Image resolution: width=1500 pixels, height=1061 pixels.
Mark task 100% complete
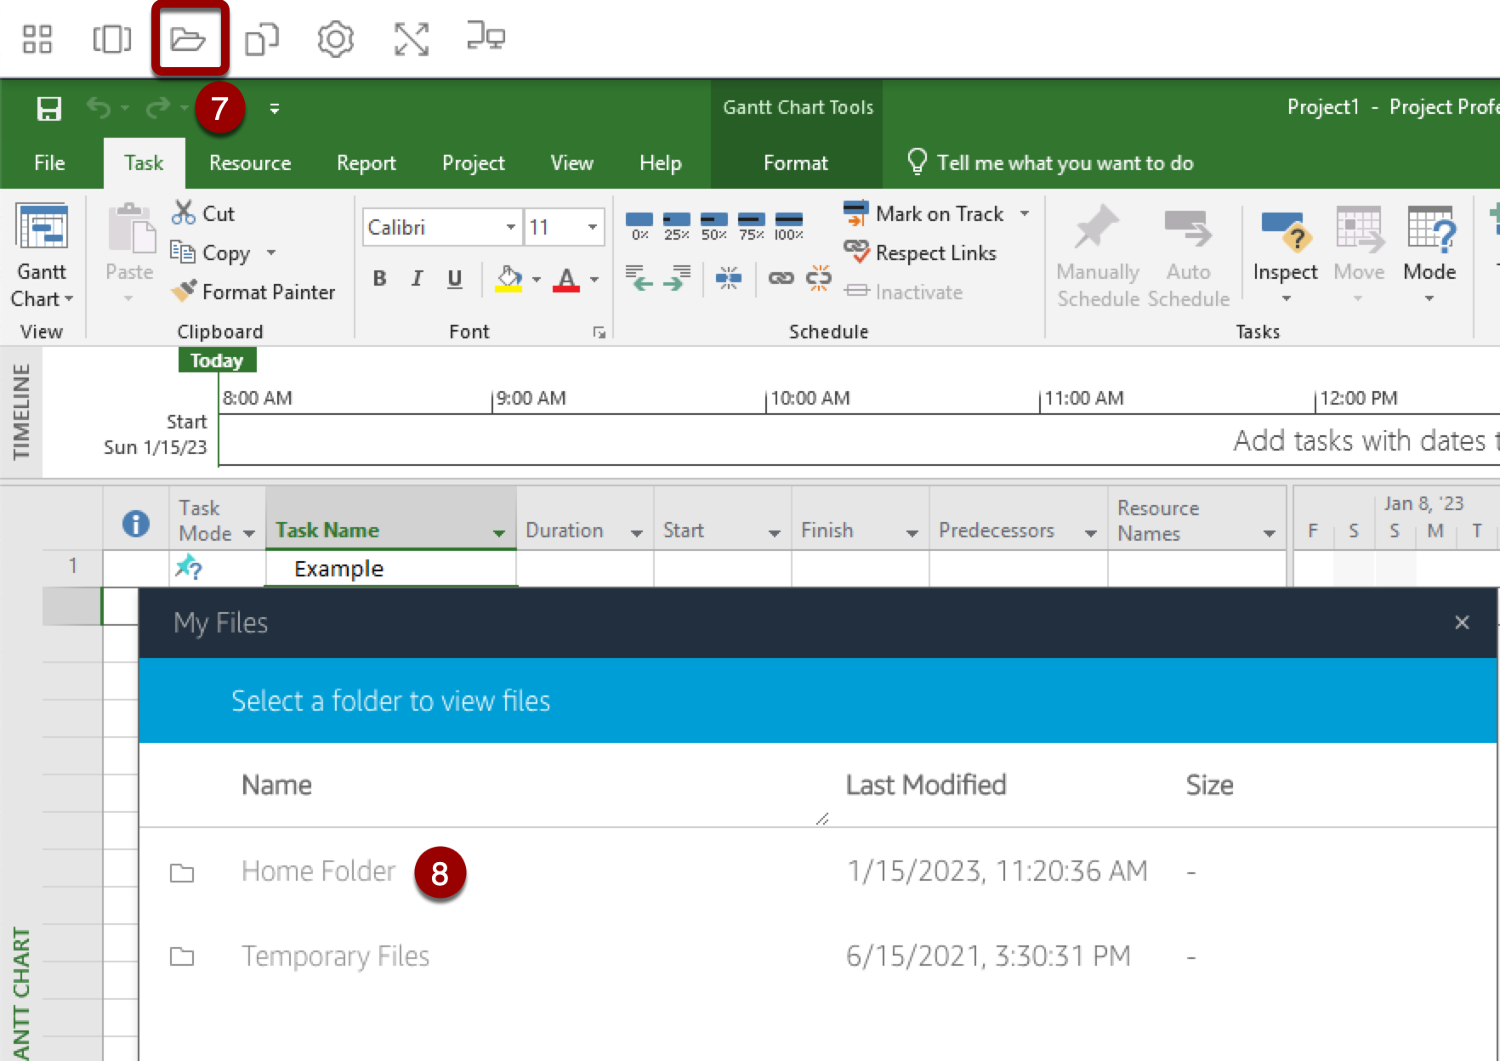coord(789,226)
